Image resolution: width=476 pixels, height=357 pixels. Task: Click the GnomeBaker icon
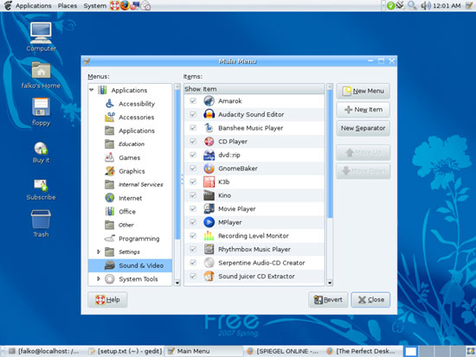coord(209,169)
